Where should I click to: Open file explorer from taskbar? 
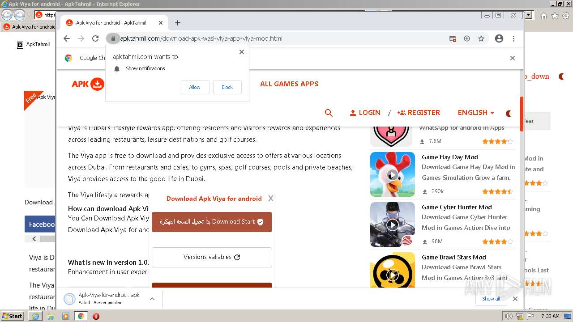tap(51, 316)
